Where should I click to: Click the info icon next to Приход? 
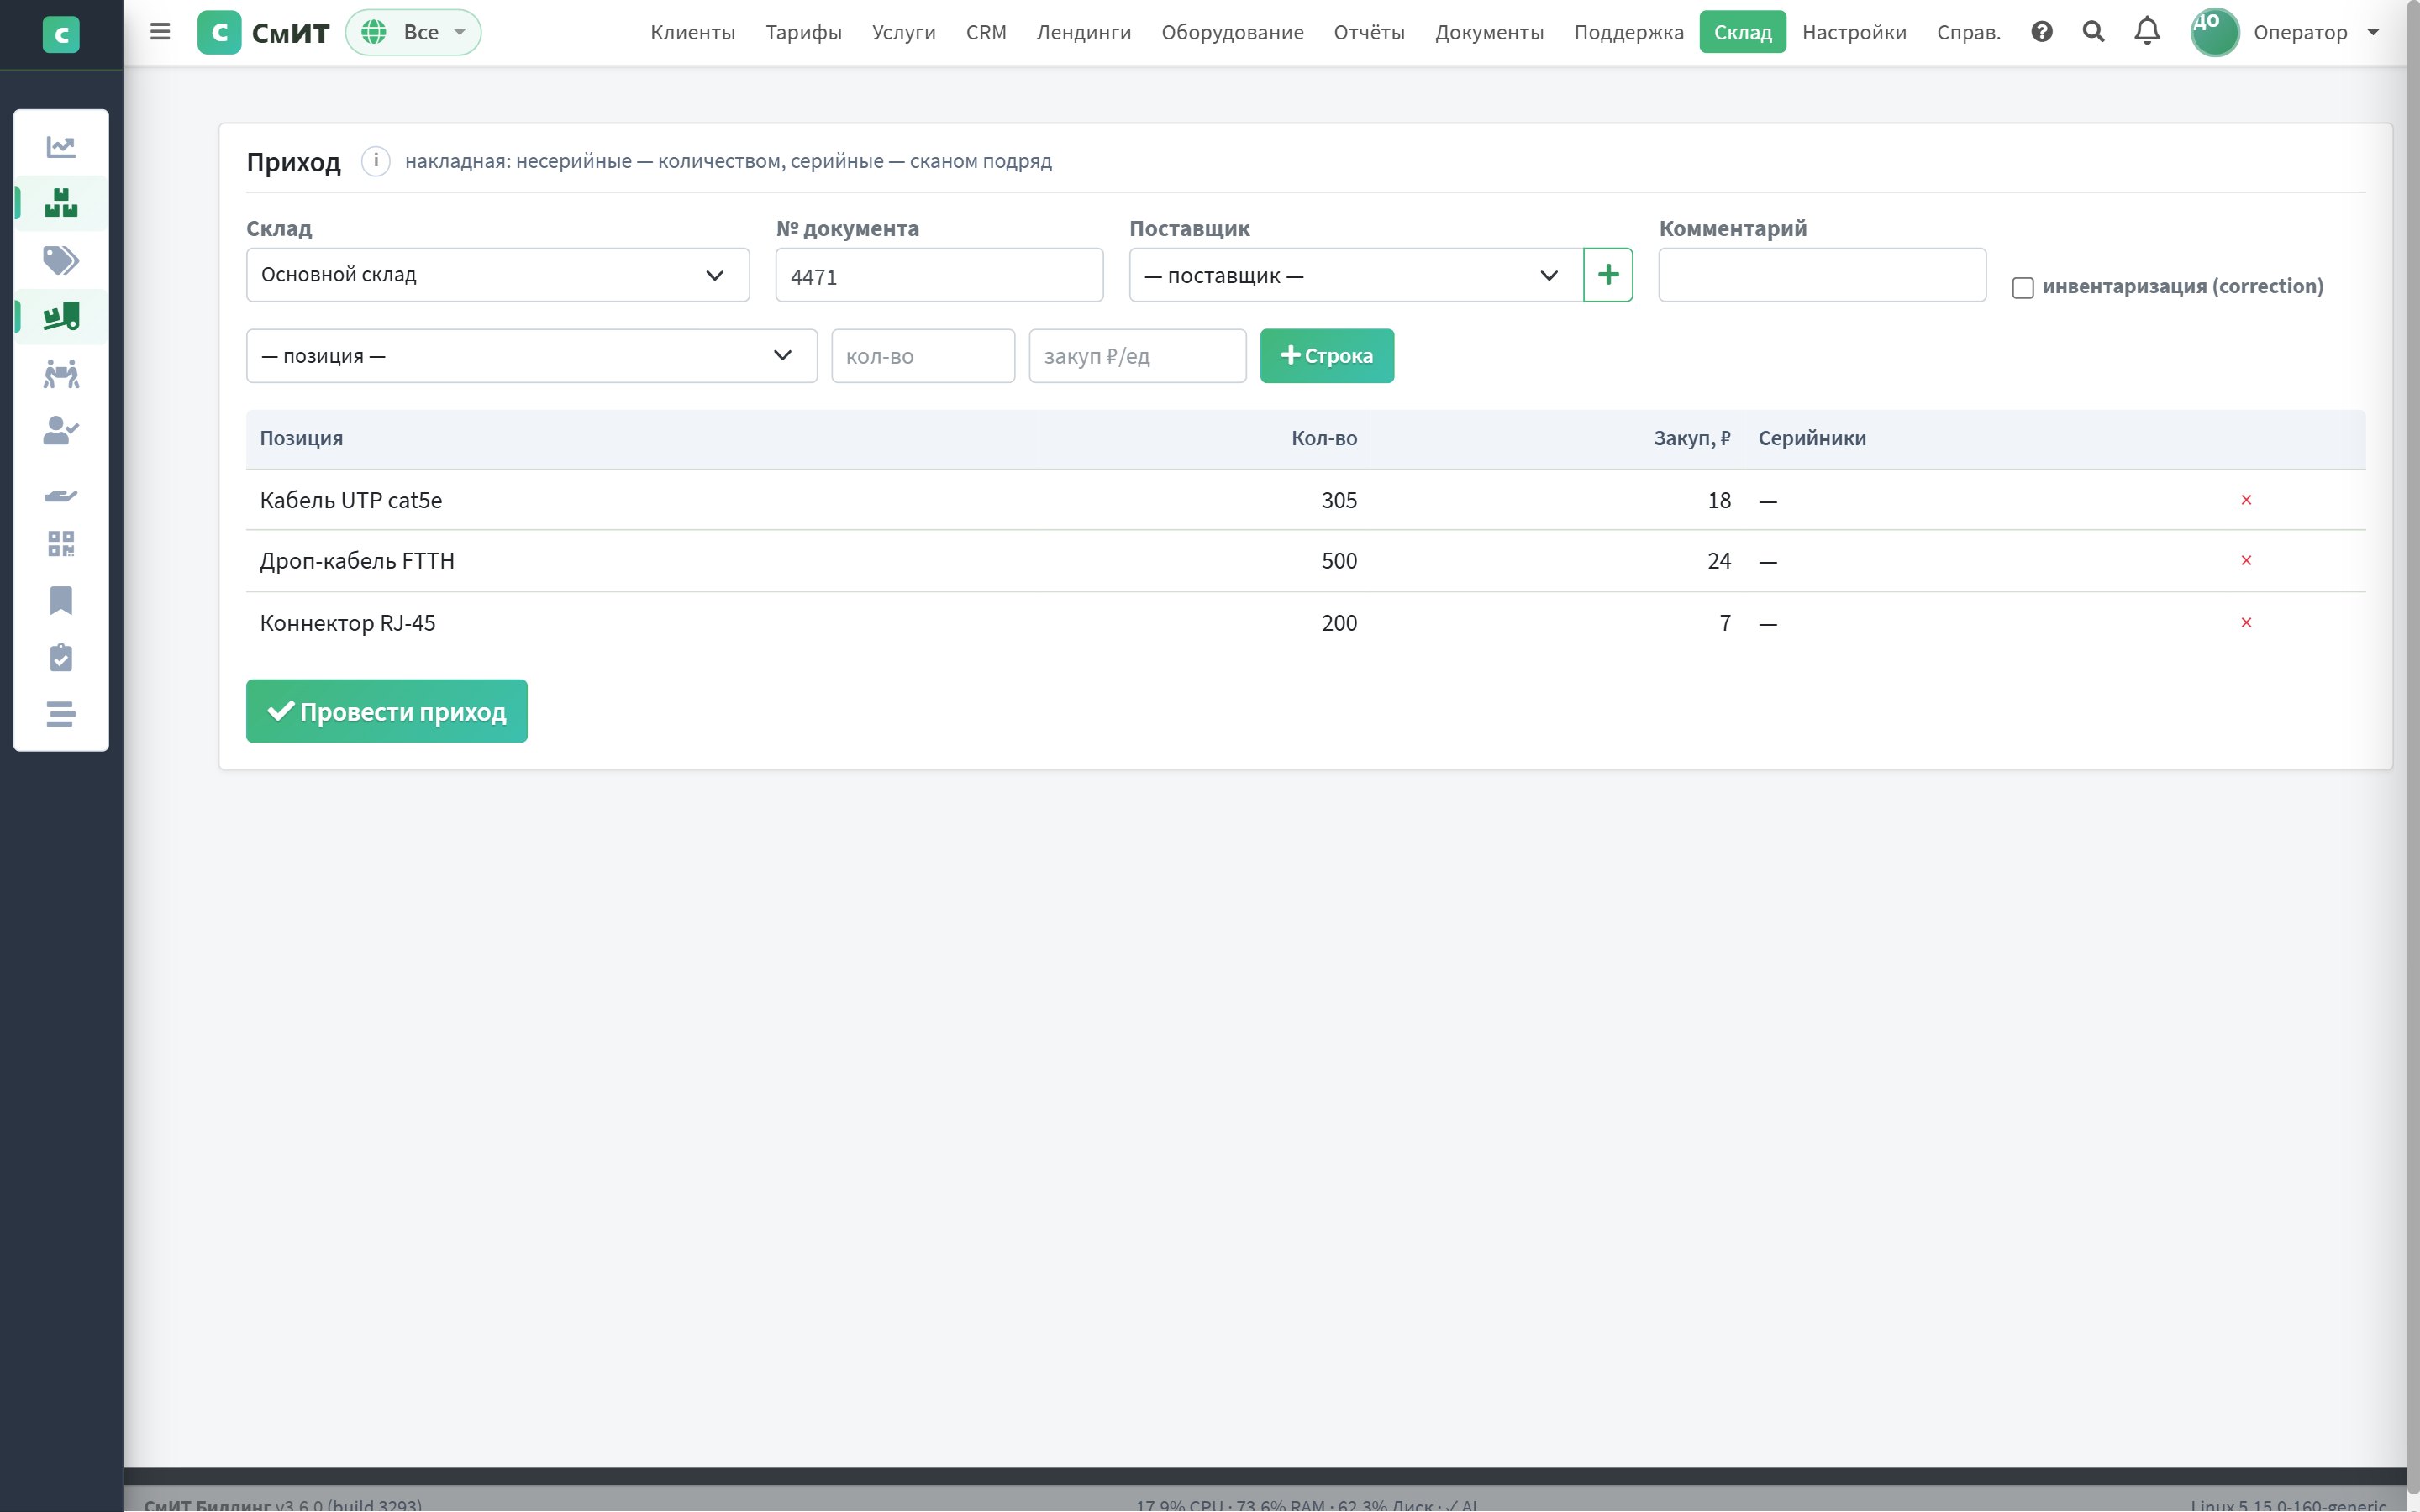coord(375,161)
